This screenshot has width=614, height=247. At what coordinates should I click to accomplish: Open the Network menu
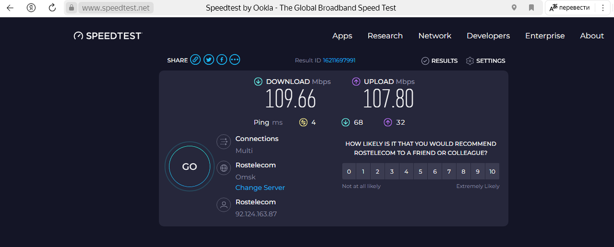435,36
